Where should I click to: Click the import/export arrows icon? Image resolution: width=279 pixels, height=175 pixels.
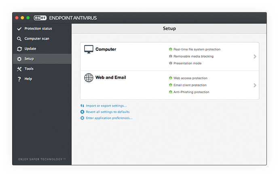click(x=82, y=106)
